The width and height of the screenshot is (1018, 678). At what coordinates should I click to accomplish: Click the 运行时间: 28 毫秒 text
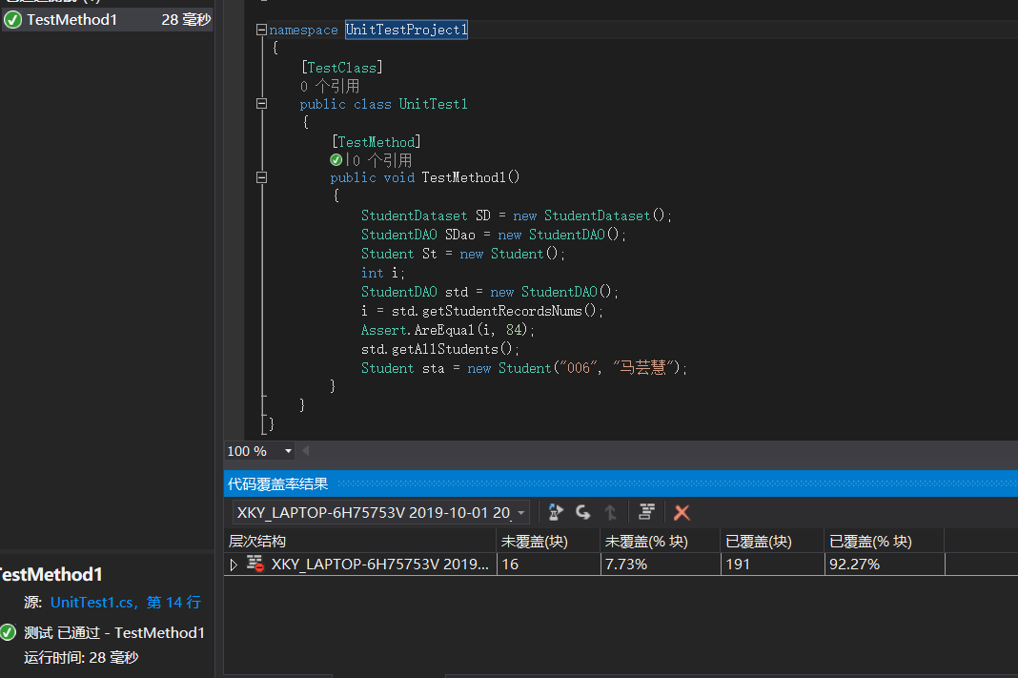point(81,657)
